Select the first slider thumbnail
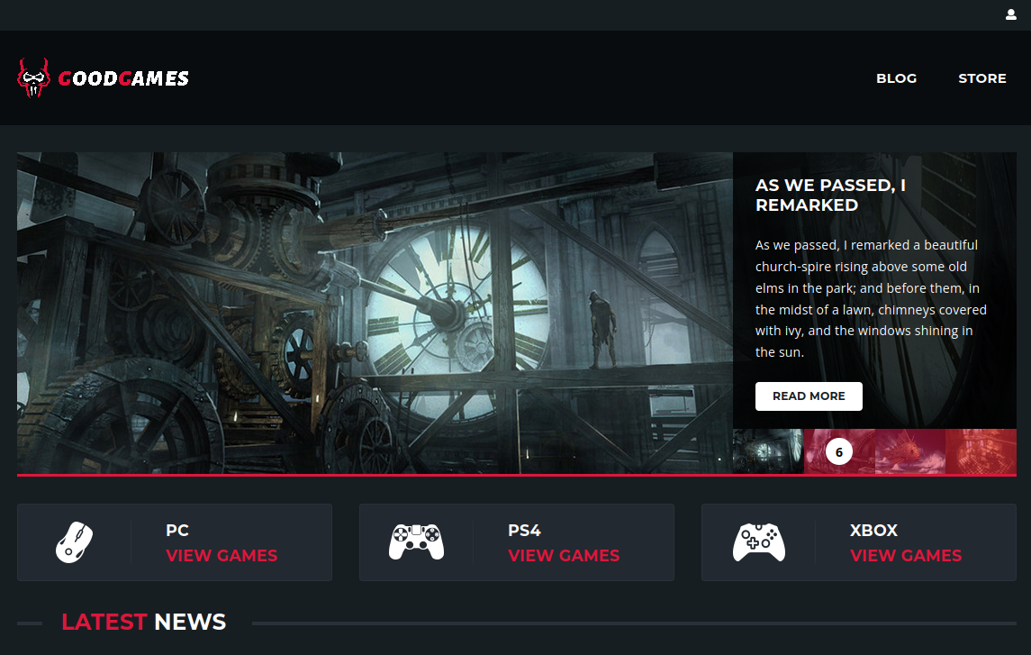1031x655 pixels. tap(768, 451)
